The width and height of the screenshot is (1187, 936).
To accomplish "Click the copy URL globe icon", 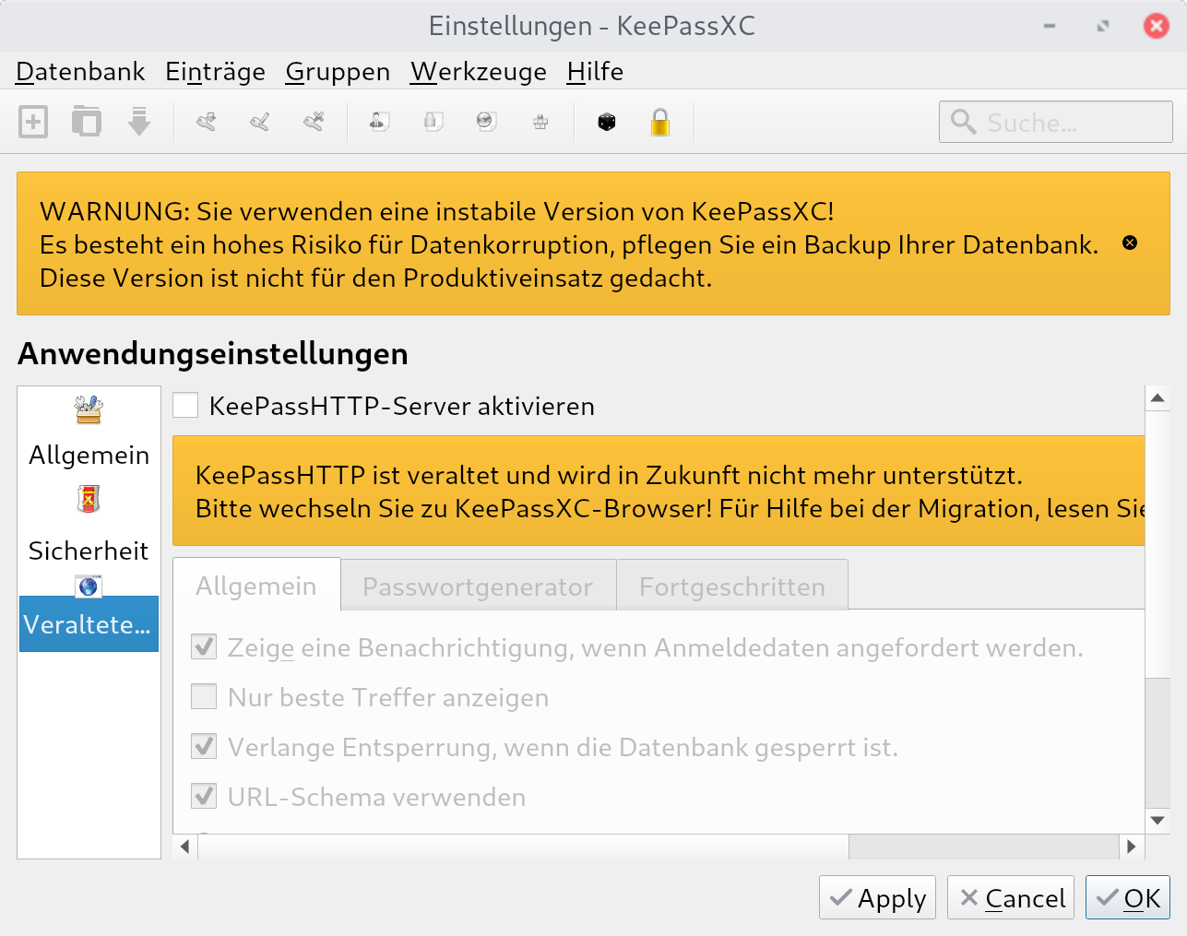I will click(x=486, y=121).
